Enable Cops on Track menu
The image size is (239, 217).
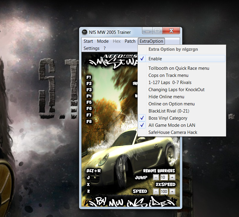[182, 75]
